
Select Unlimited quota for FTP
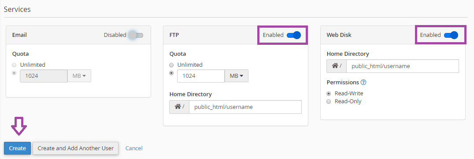[x=171, y=65]
